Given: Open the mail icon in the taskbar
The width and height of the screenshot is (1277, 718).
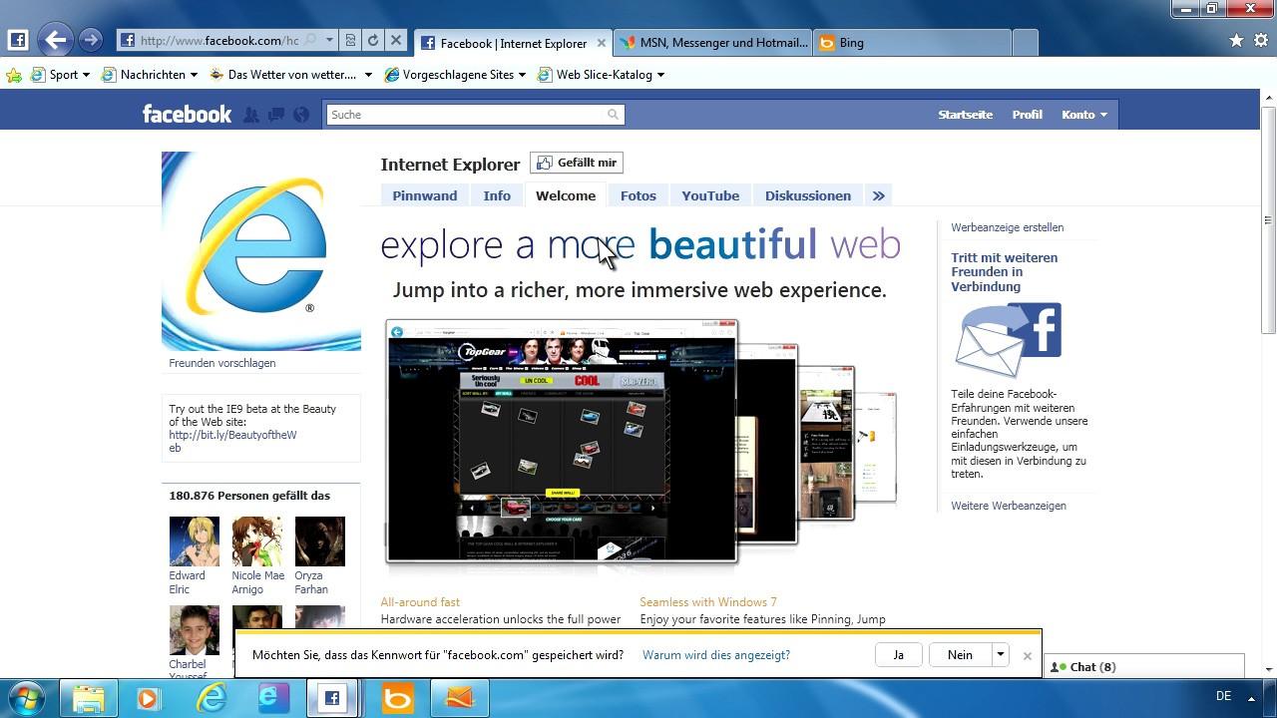Looking at the screenshot, I should click(x=458, y=698).
